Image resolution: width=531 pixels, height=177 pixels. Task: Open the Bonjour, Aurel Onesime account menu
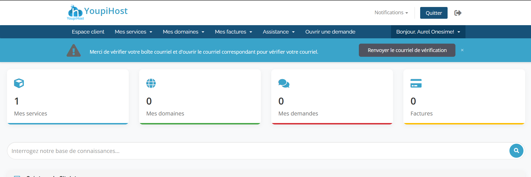point(428,32)
